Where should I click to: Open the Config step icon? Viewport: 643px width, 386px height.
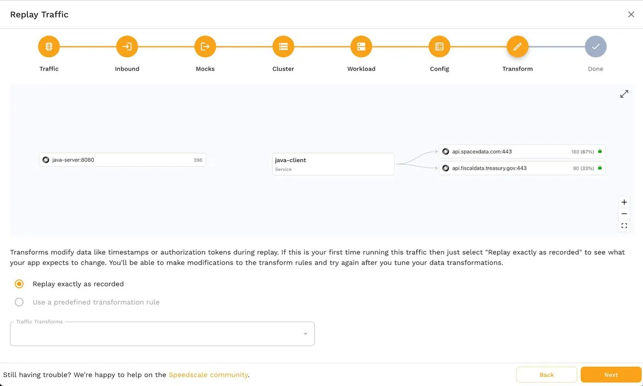[439, 47]
